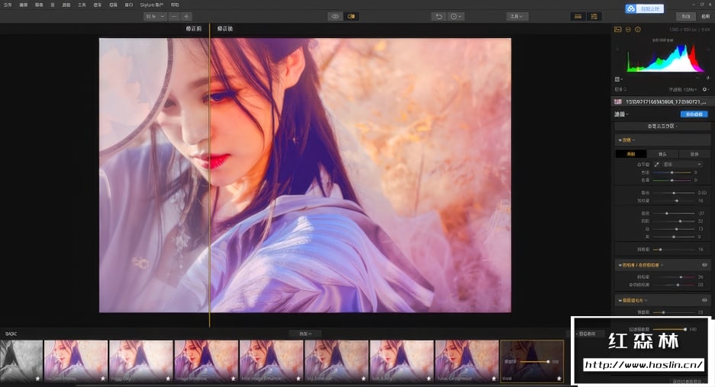This screenshot has width=715, height=387.
Task: Click the brush mask icon below histogram
Action: [x=707, y=78]
